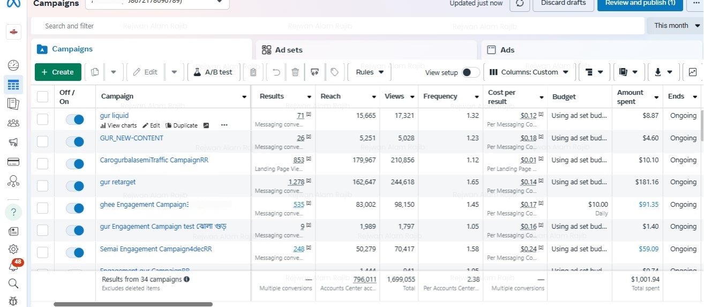This screenshot has height=307, width=704.
Task: Toggle the View setup switch
Action: [x=470, y=72]
